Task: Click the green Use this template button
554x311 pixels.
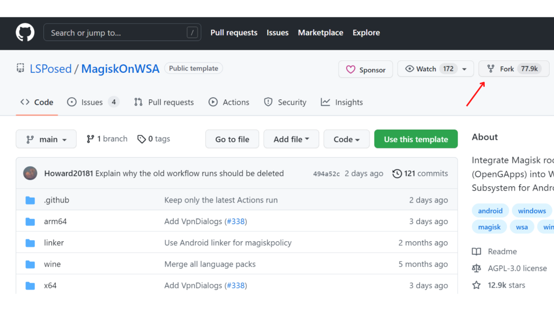Action: pos(416,139)
